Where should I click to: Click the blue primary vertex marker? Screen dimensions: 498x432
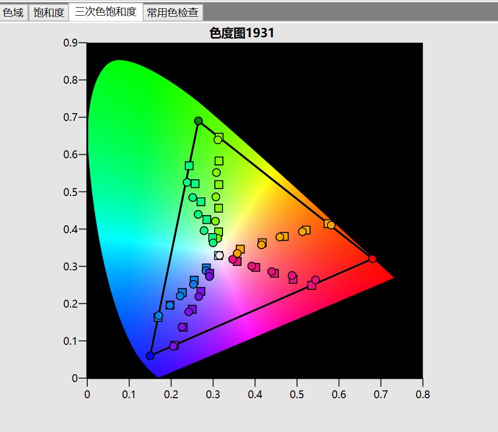point(150,356)
